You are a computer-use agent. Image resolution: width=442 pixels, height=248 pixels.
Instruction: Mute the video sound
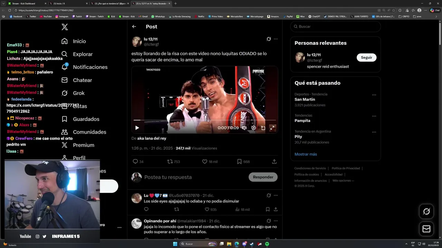pos(244,128)
